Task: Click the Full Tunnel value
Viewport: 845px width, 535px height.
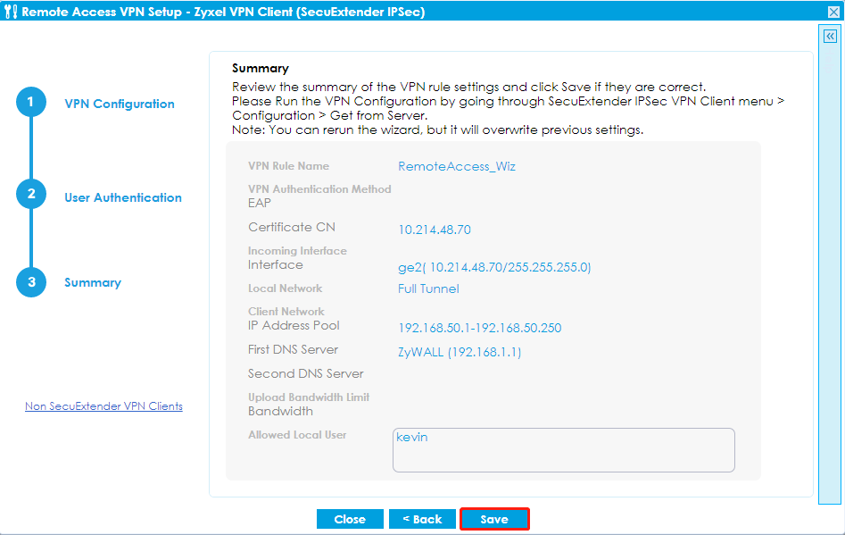Action: [x=428, y=288]
